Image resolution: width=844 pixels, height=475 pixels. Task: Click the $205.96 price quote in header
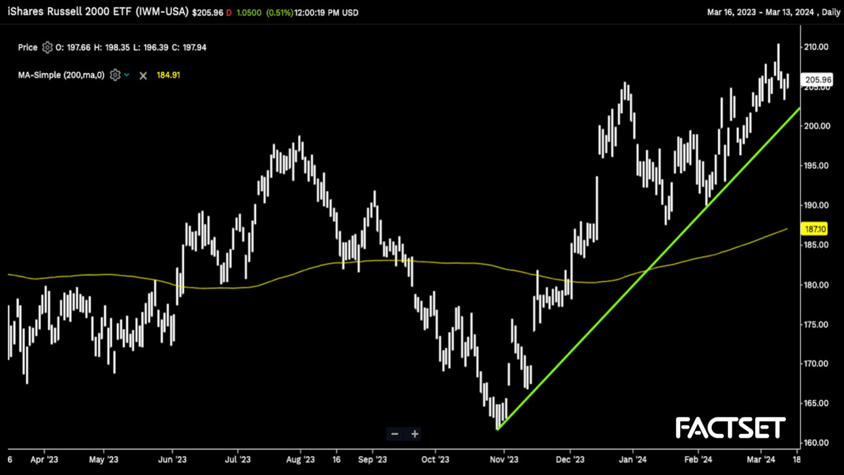pyautogui.click(x=208, y=12)
